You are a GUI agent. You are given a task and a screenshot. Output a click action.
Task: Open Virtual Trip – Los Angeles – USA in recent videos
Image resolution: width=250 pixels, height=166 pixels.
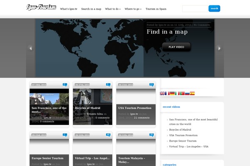(189, 146)
